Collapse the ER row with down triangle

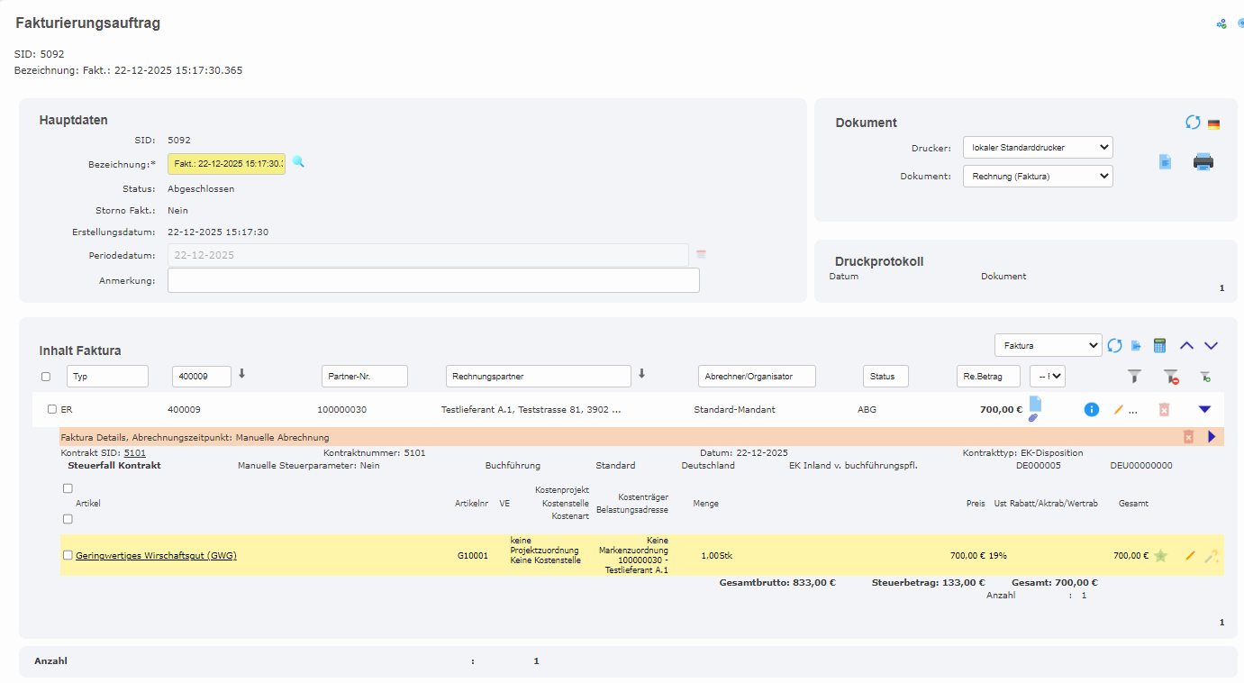click(x=1204, y=410)
